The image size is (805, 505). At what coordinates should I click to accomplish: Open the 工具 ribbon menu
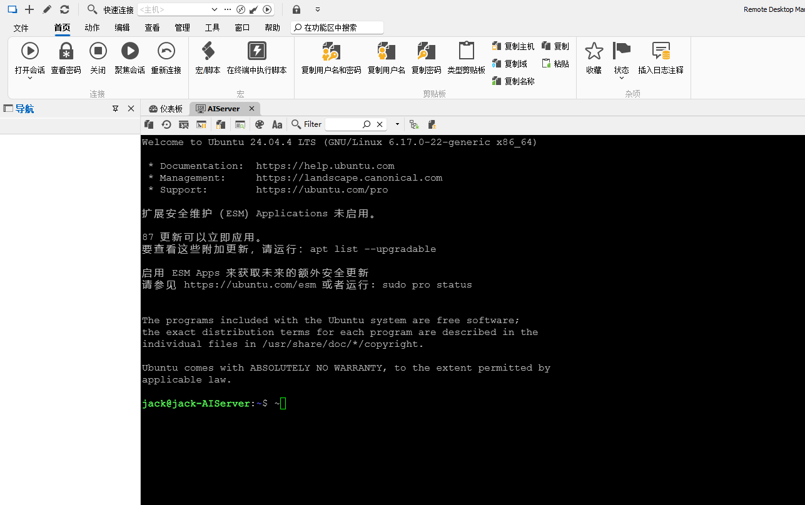pos(211,27)
